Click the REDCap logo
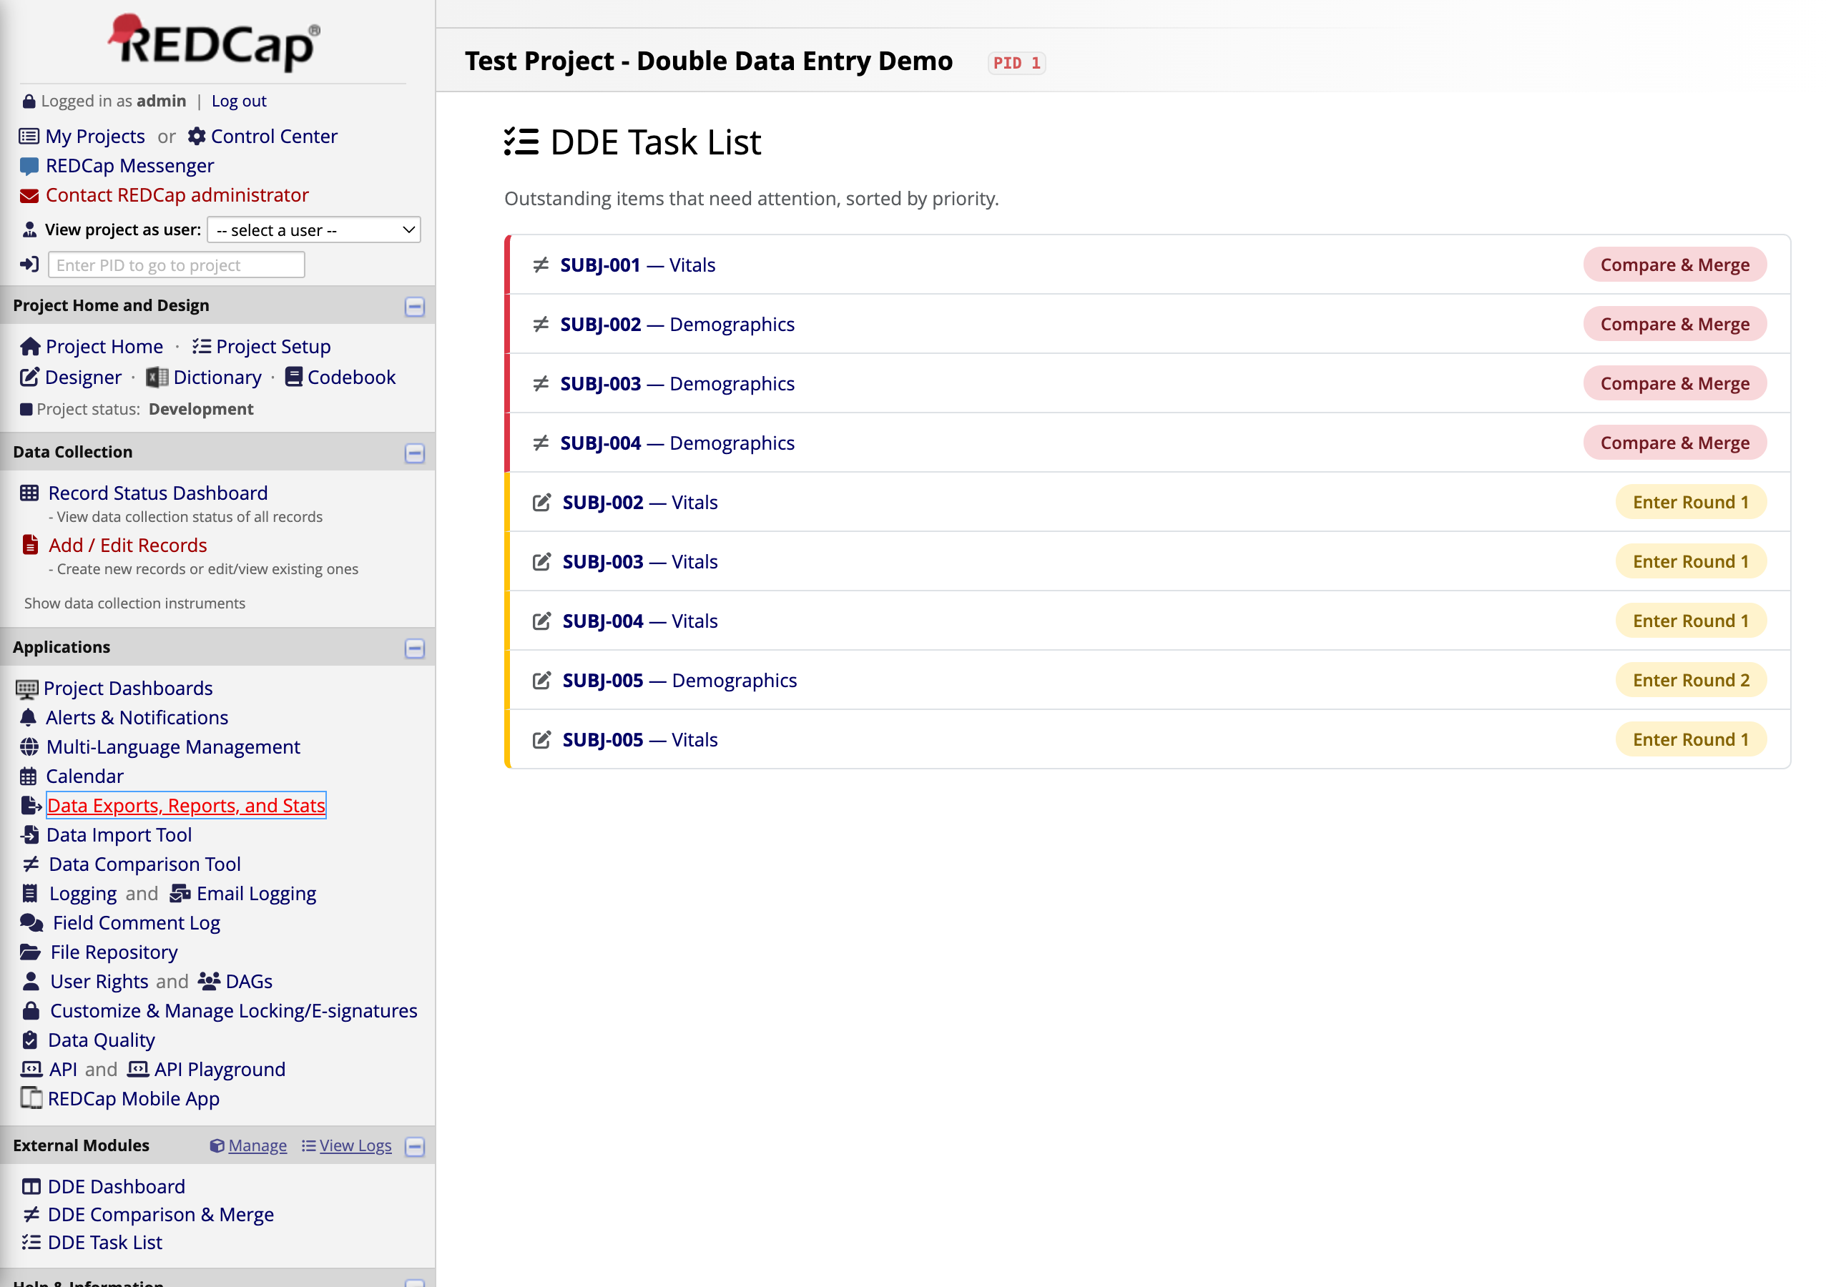The height and width of the screenshot is (1287, 1831). [215, 41]
